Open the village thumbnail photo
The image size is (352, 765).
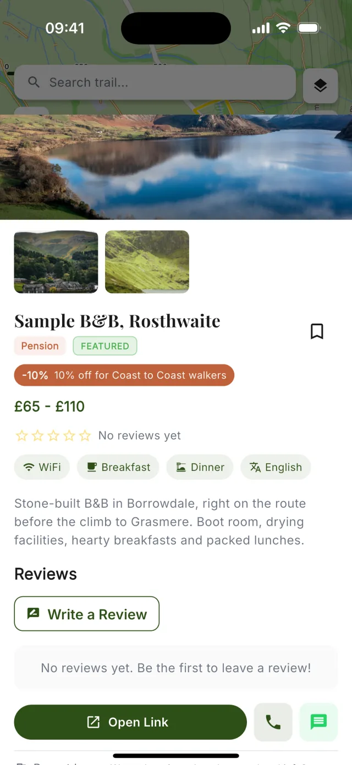(x=56, y=262)
